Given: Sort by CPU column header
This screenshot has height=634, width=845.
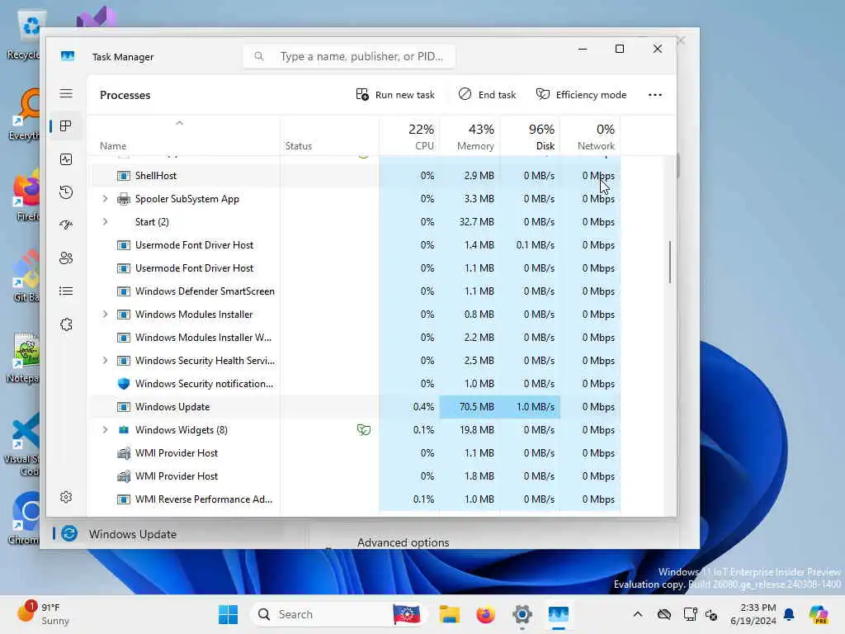Looking at the screenshot, I should pyautogui.click(x=409, y=136).
